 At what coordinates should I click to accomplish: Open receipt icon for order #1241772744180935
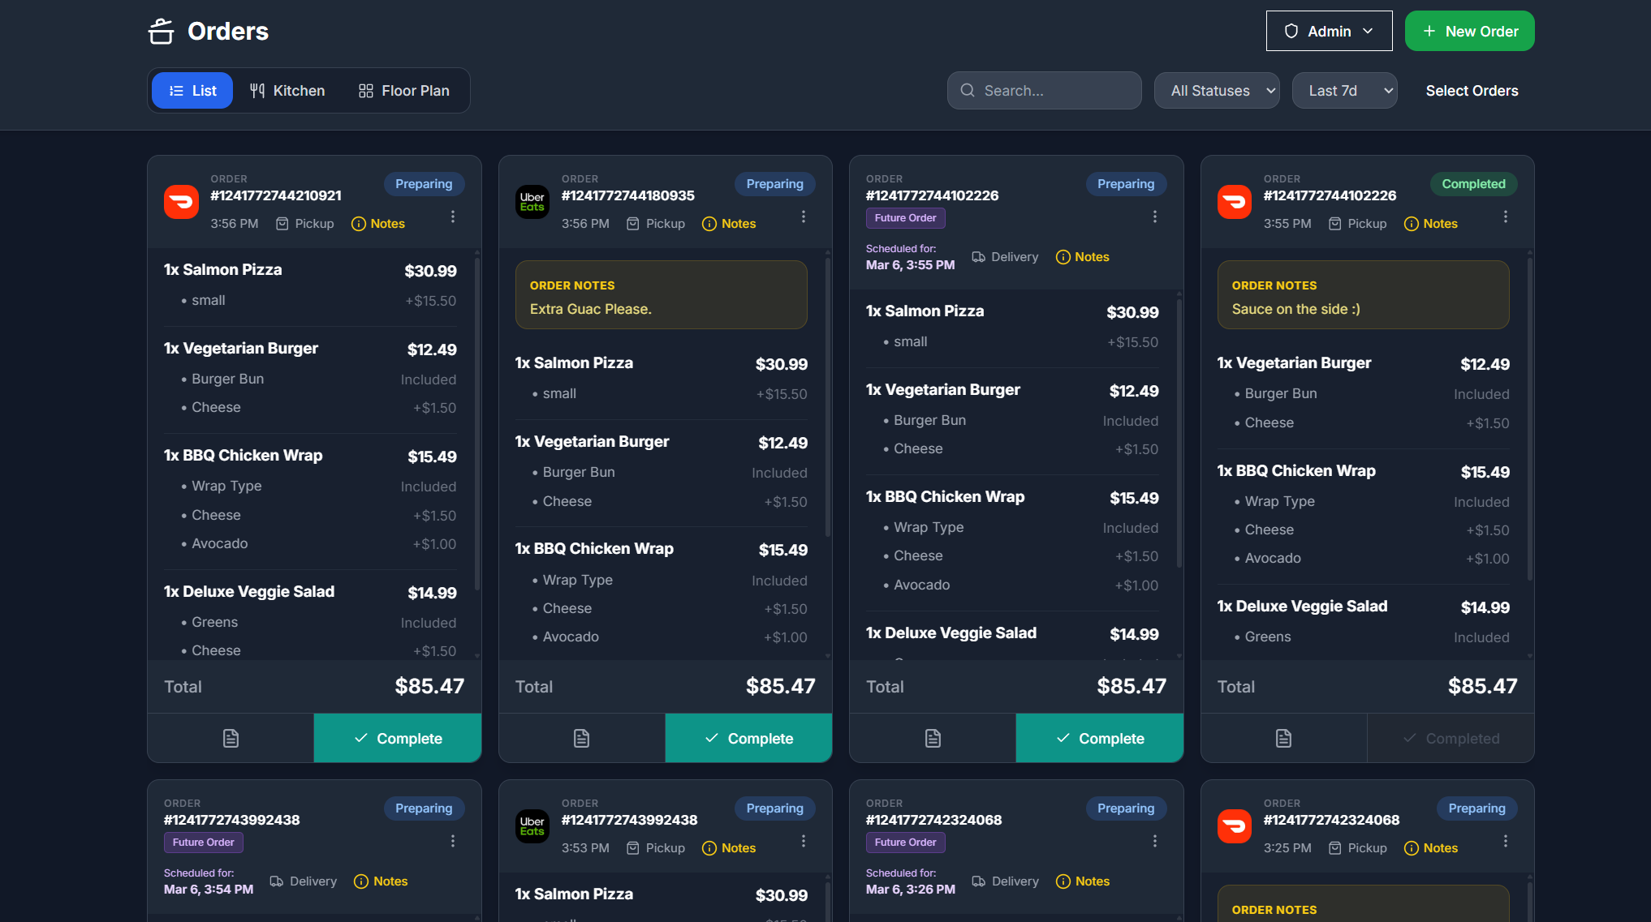[x=582, y=738]
